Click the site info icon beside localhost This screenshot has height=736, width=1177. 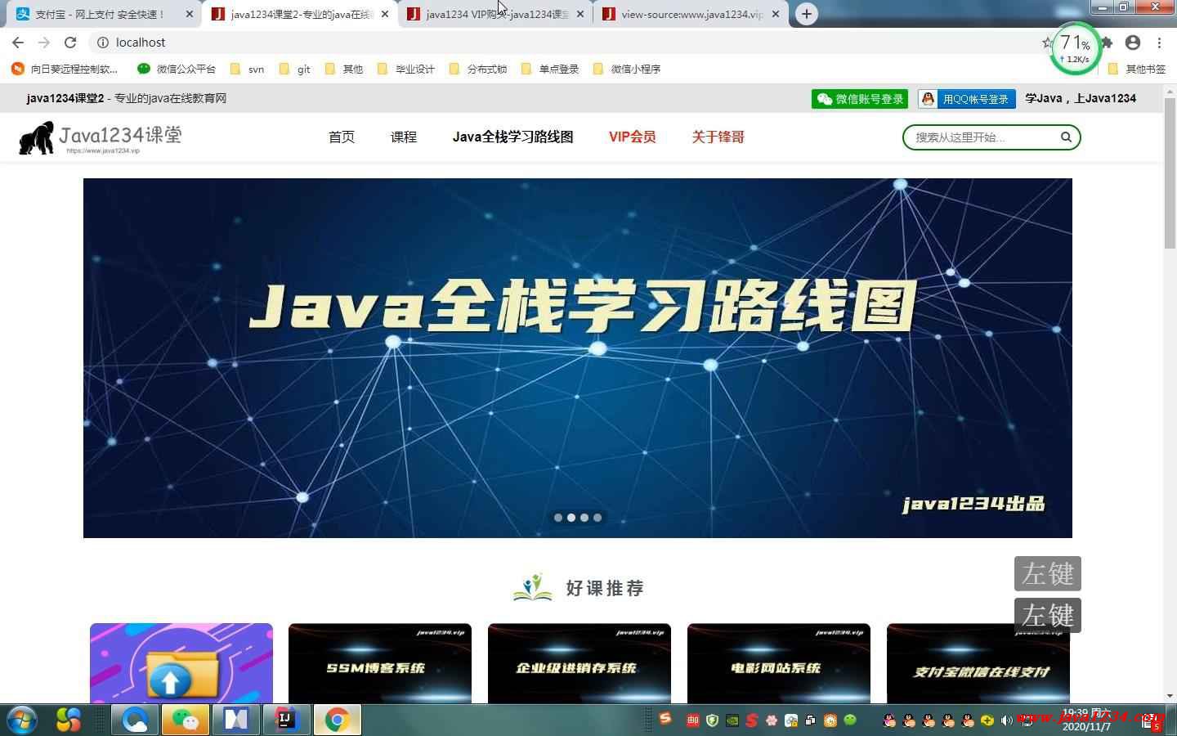[102, 43]
